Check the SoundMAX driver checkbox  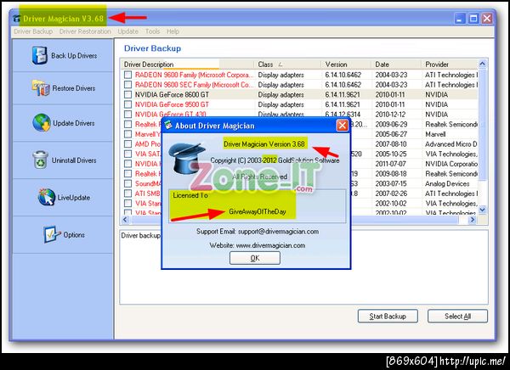127,183
